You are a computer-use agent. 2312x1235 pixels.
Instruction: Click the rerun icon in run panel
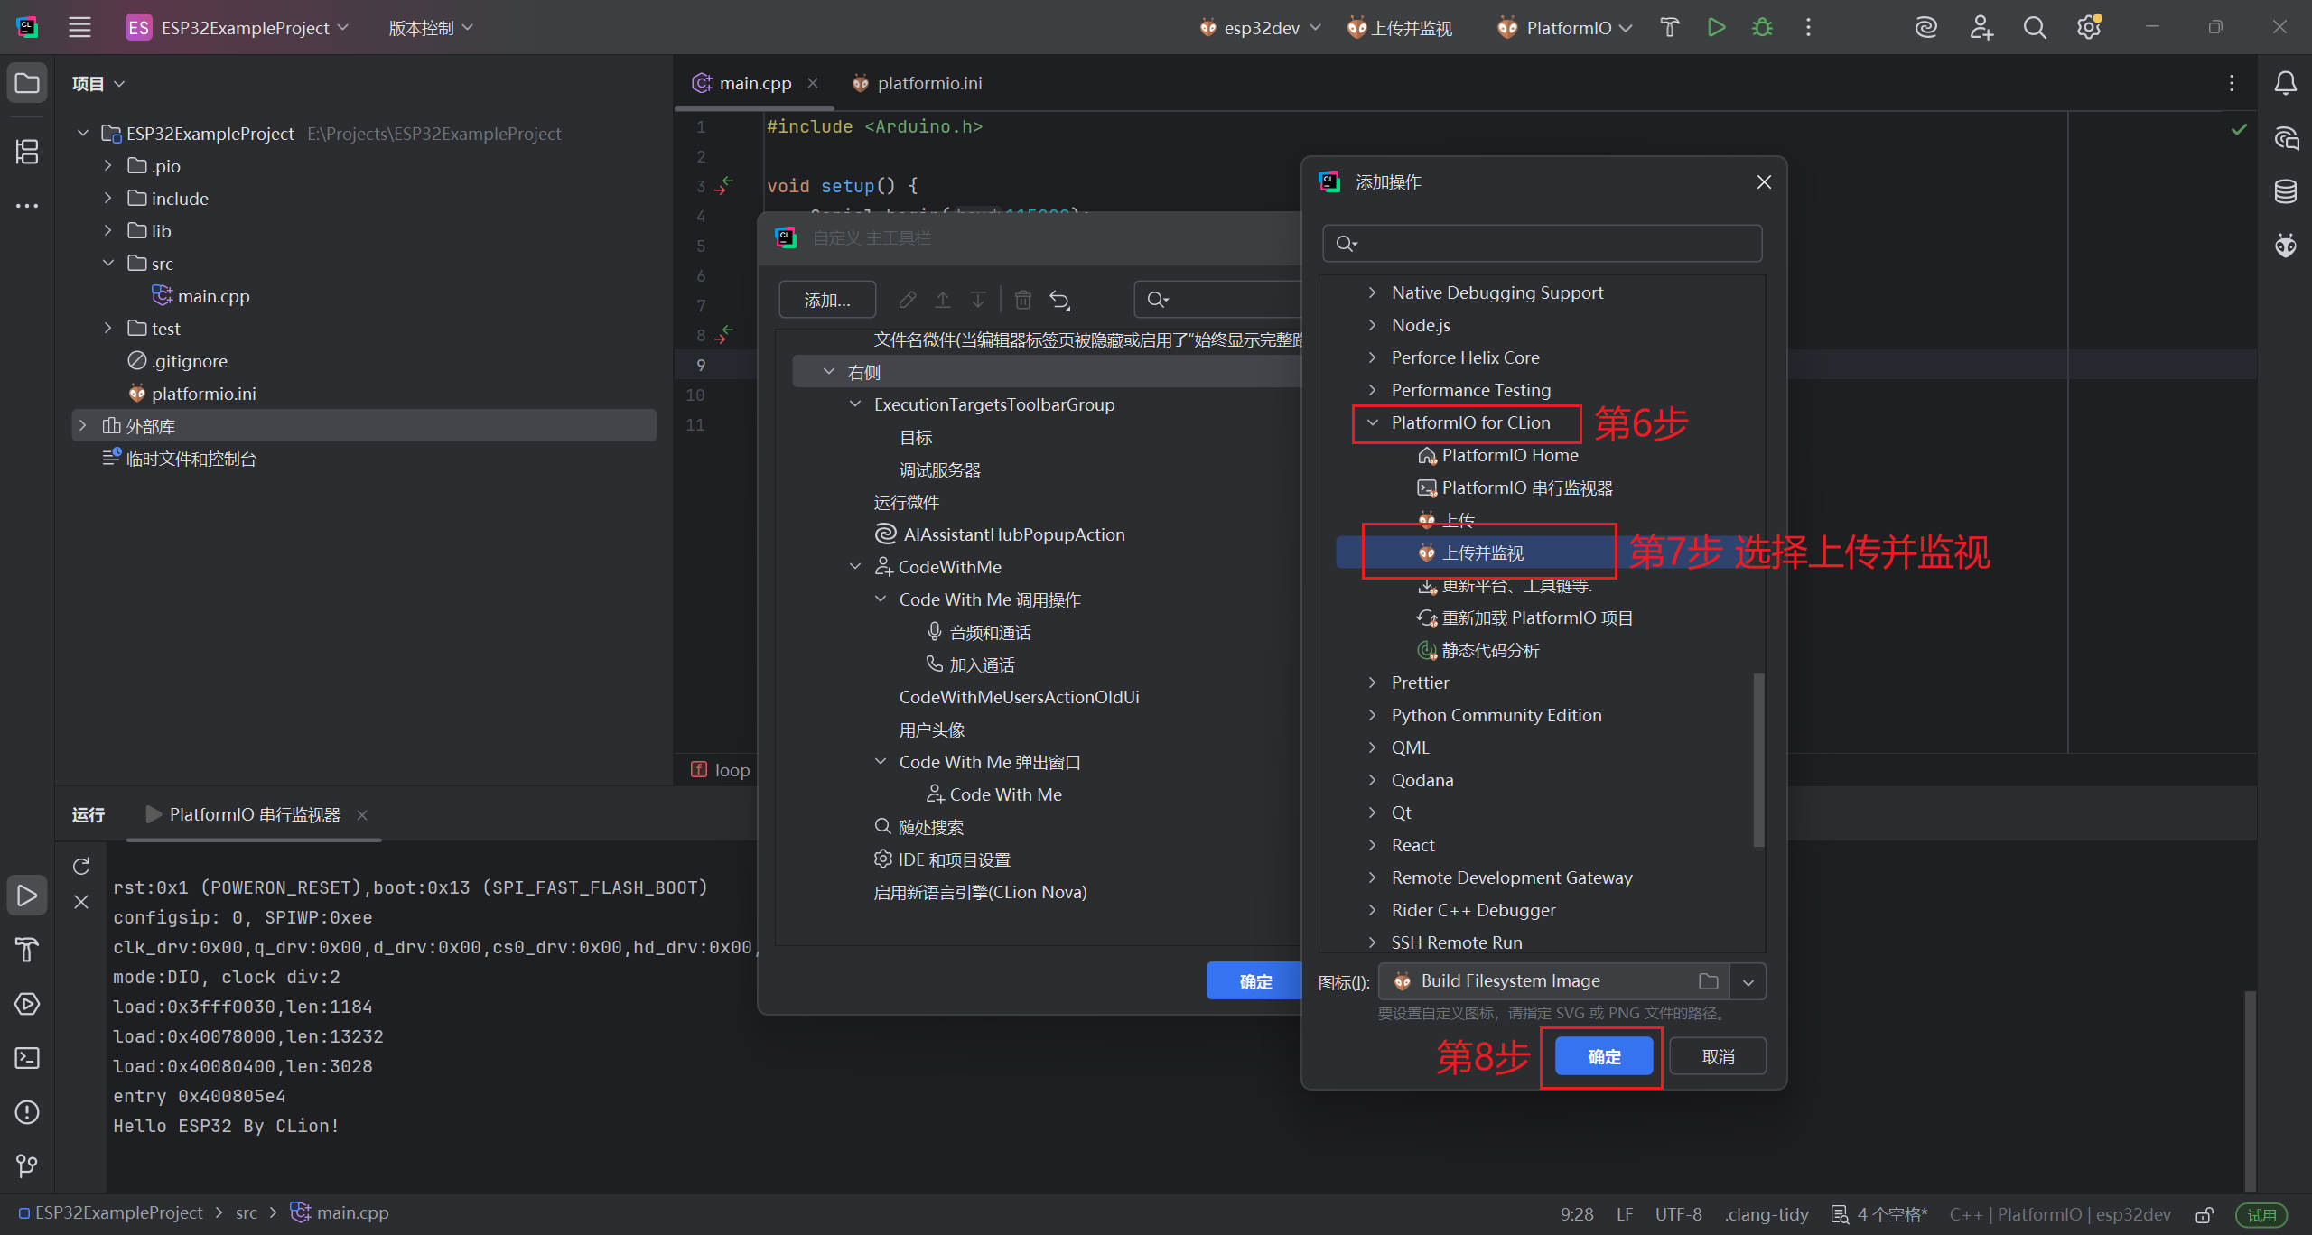(x=81, y=866)
